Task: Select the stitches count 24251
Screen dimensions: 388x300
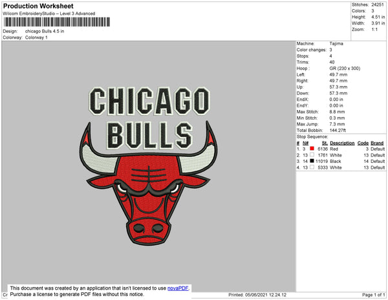Action: [378, 5]
